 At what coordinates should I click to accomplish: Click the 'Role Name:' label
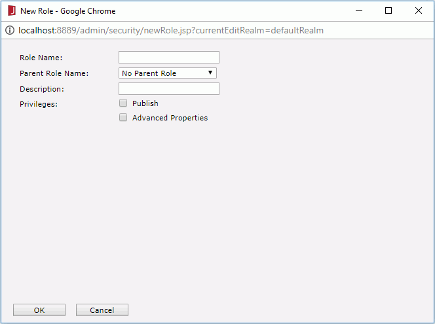pyautogui.click(x=41, y=58)
